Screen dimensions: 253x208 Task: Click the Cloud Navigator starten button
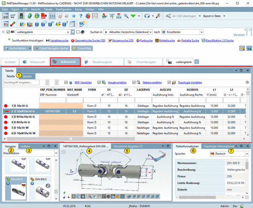coord(52,48)
